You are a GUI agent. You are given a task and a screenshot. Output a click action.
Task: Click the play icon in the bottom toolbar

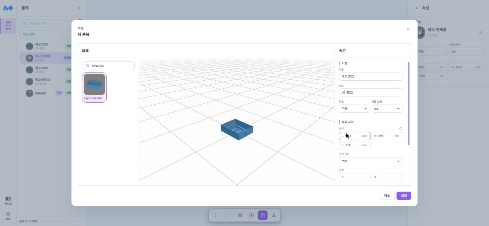pyautogui.click(x=251, y=215)
